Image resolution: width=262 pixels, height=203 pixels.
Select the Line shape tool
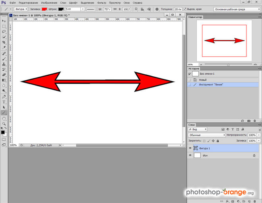pyautogui.click(x=4, y=113)
